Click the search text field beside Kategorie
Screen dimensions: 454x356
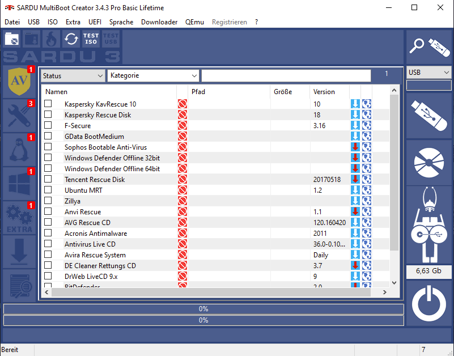(286, 75)
